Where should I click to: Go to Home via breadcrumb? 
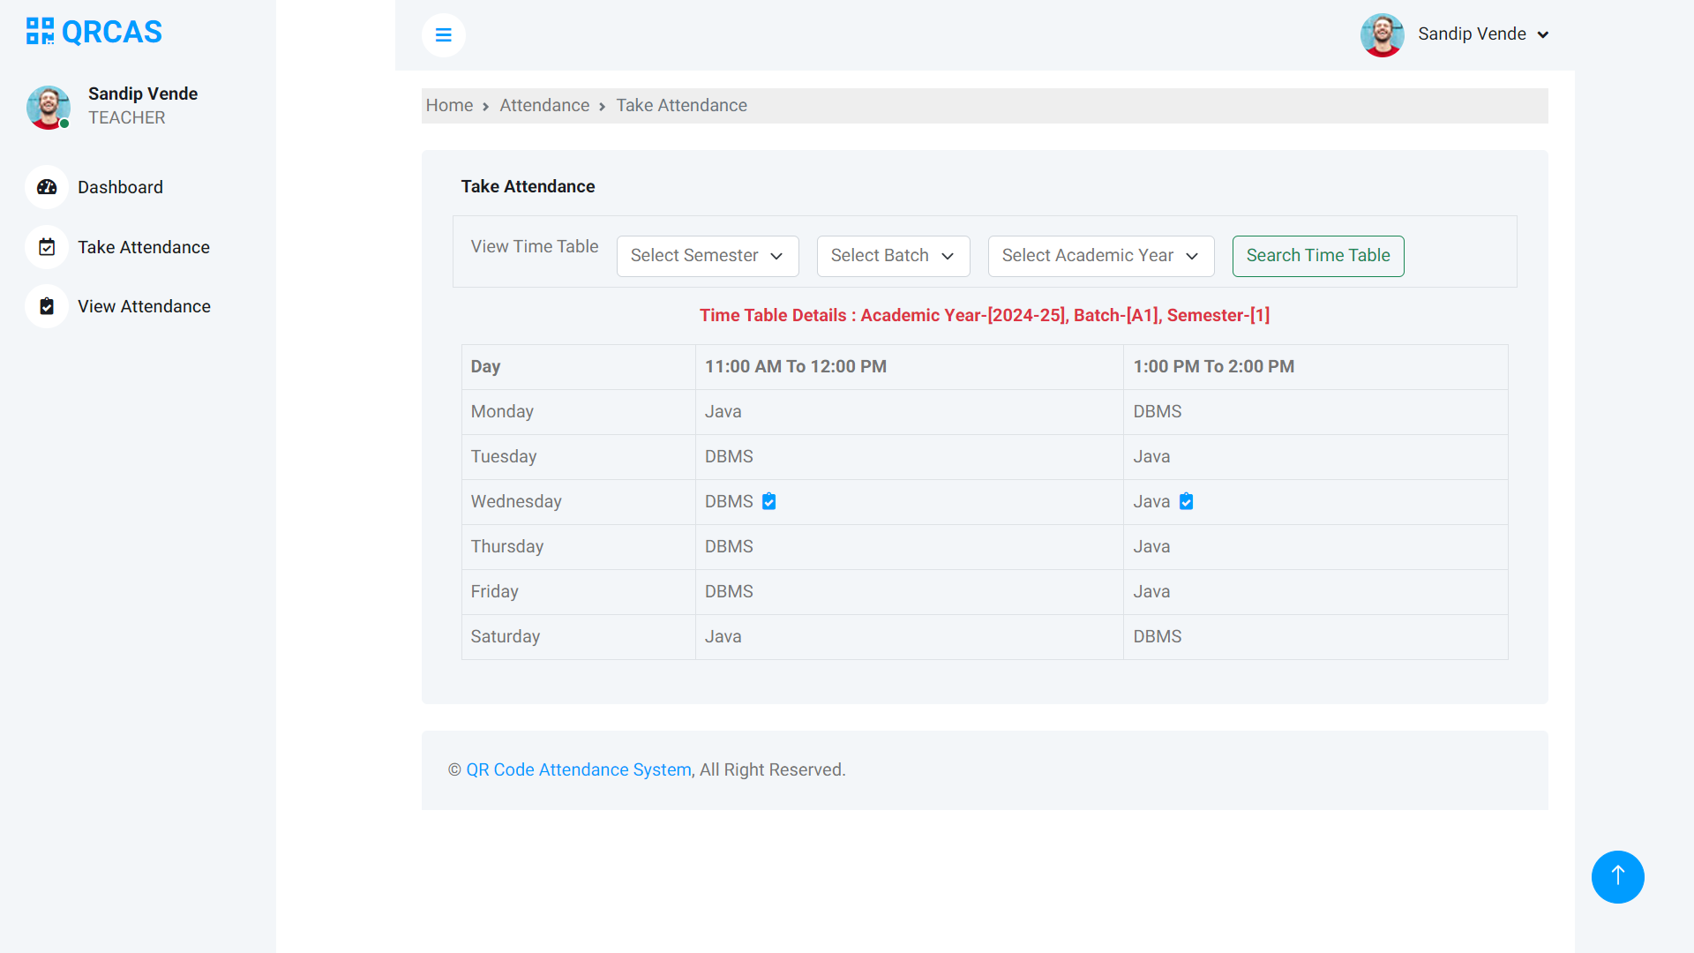click(x=449, y=105)
